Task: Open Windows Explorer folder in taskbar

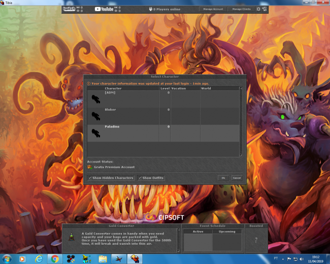Action: [x=103, y=259]
